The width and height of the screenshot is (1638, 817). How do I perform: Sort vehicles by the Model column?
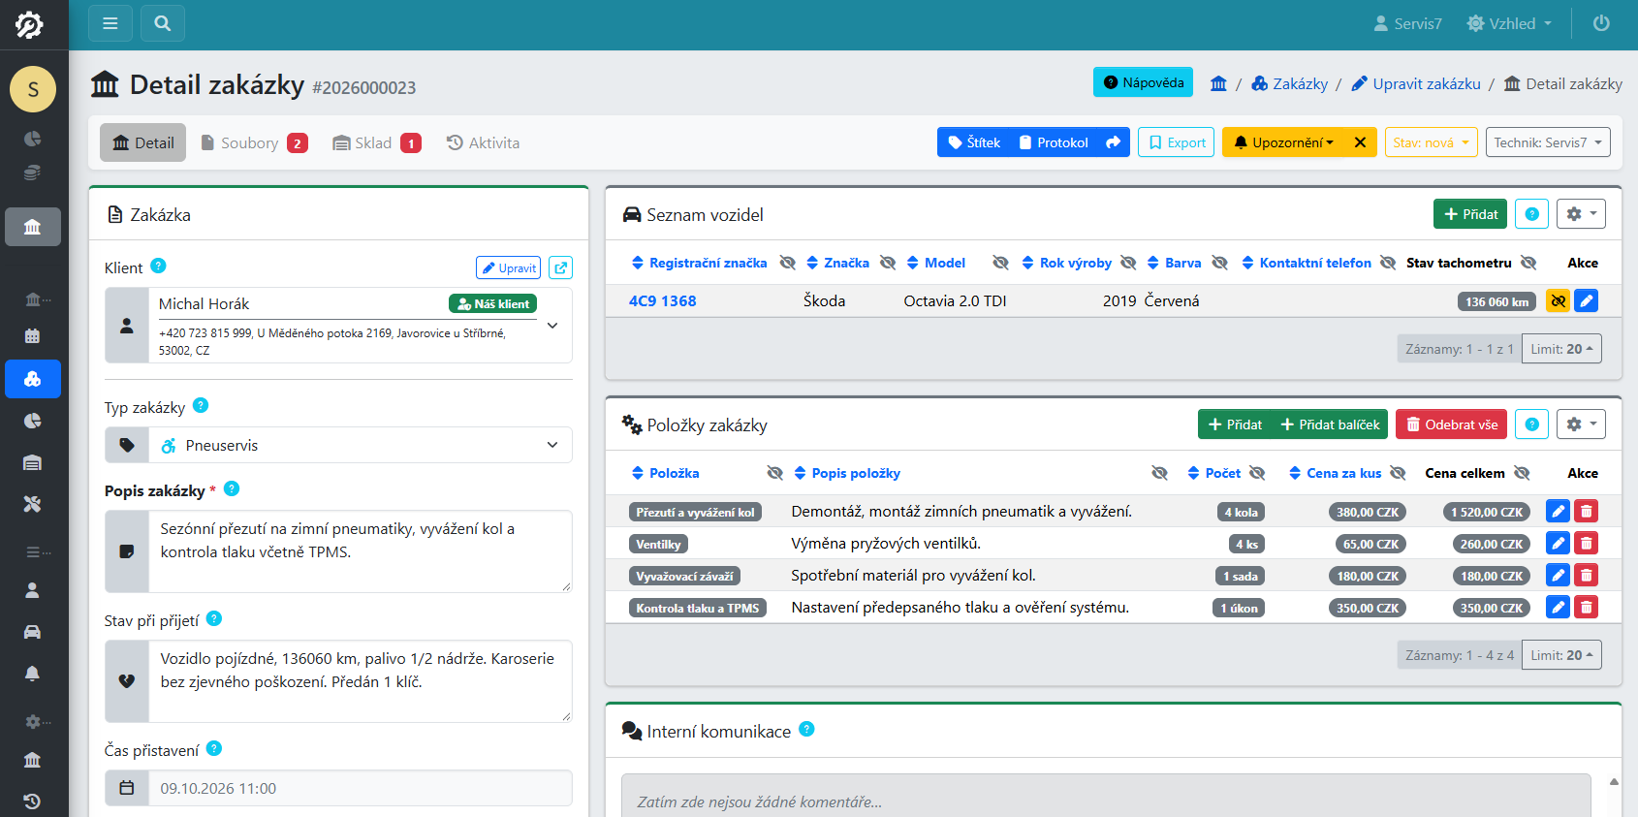point(935,263)
